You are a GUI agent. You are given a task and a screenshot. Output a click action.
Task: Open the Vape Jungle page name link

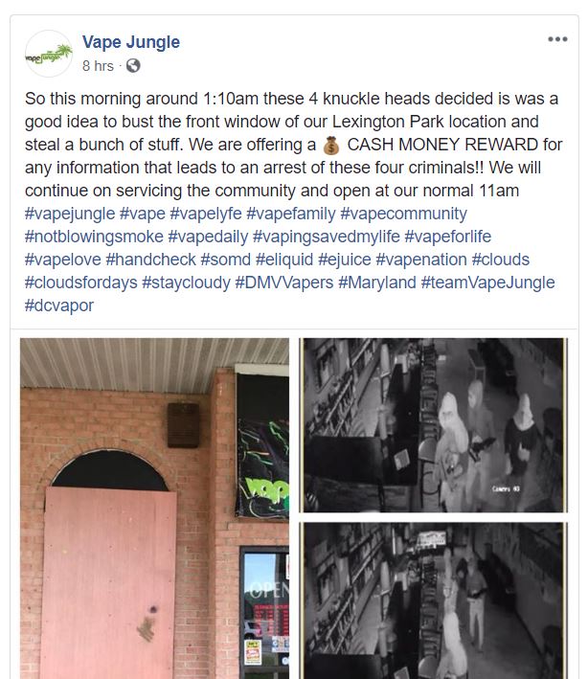pos(131,42)
